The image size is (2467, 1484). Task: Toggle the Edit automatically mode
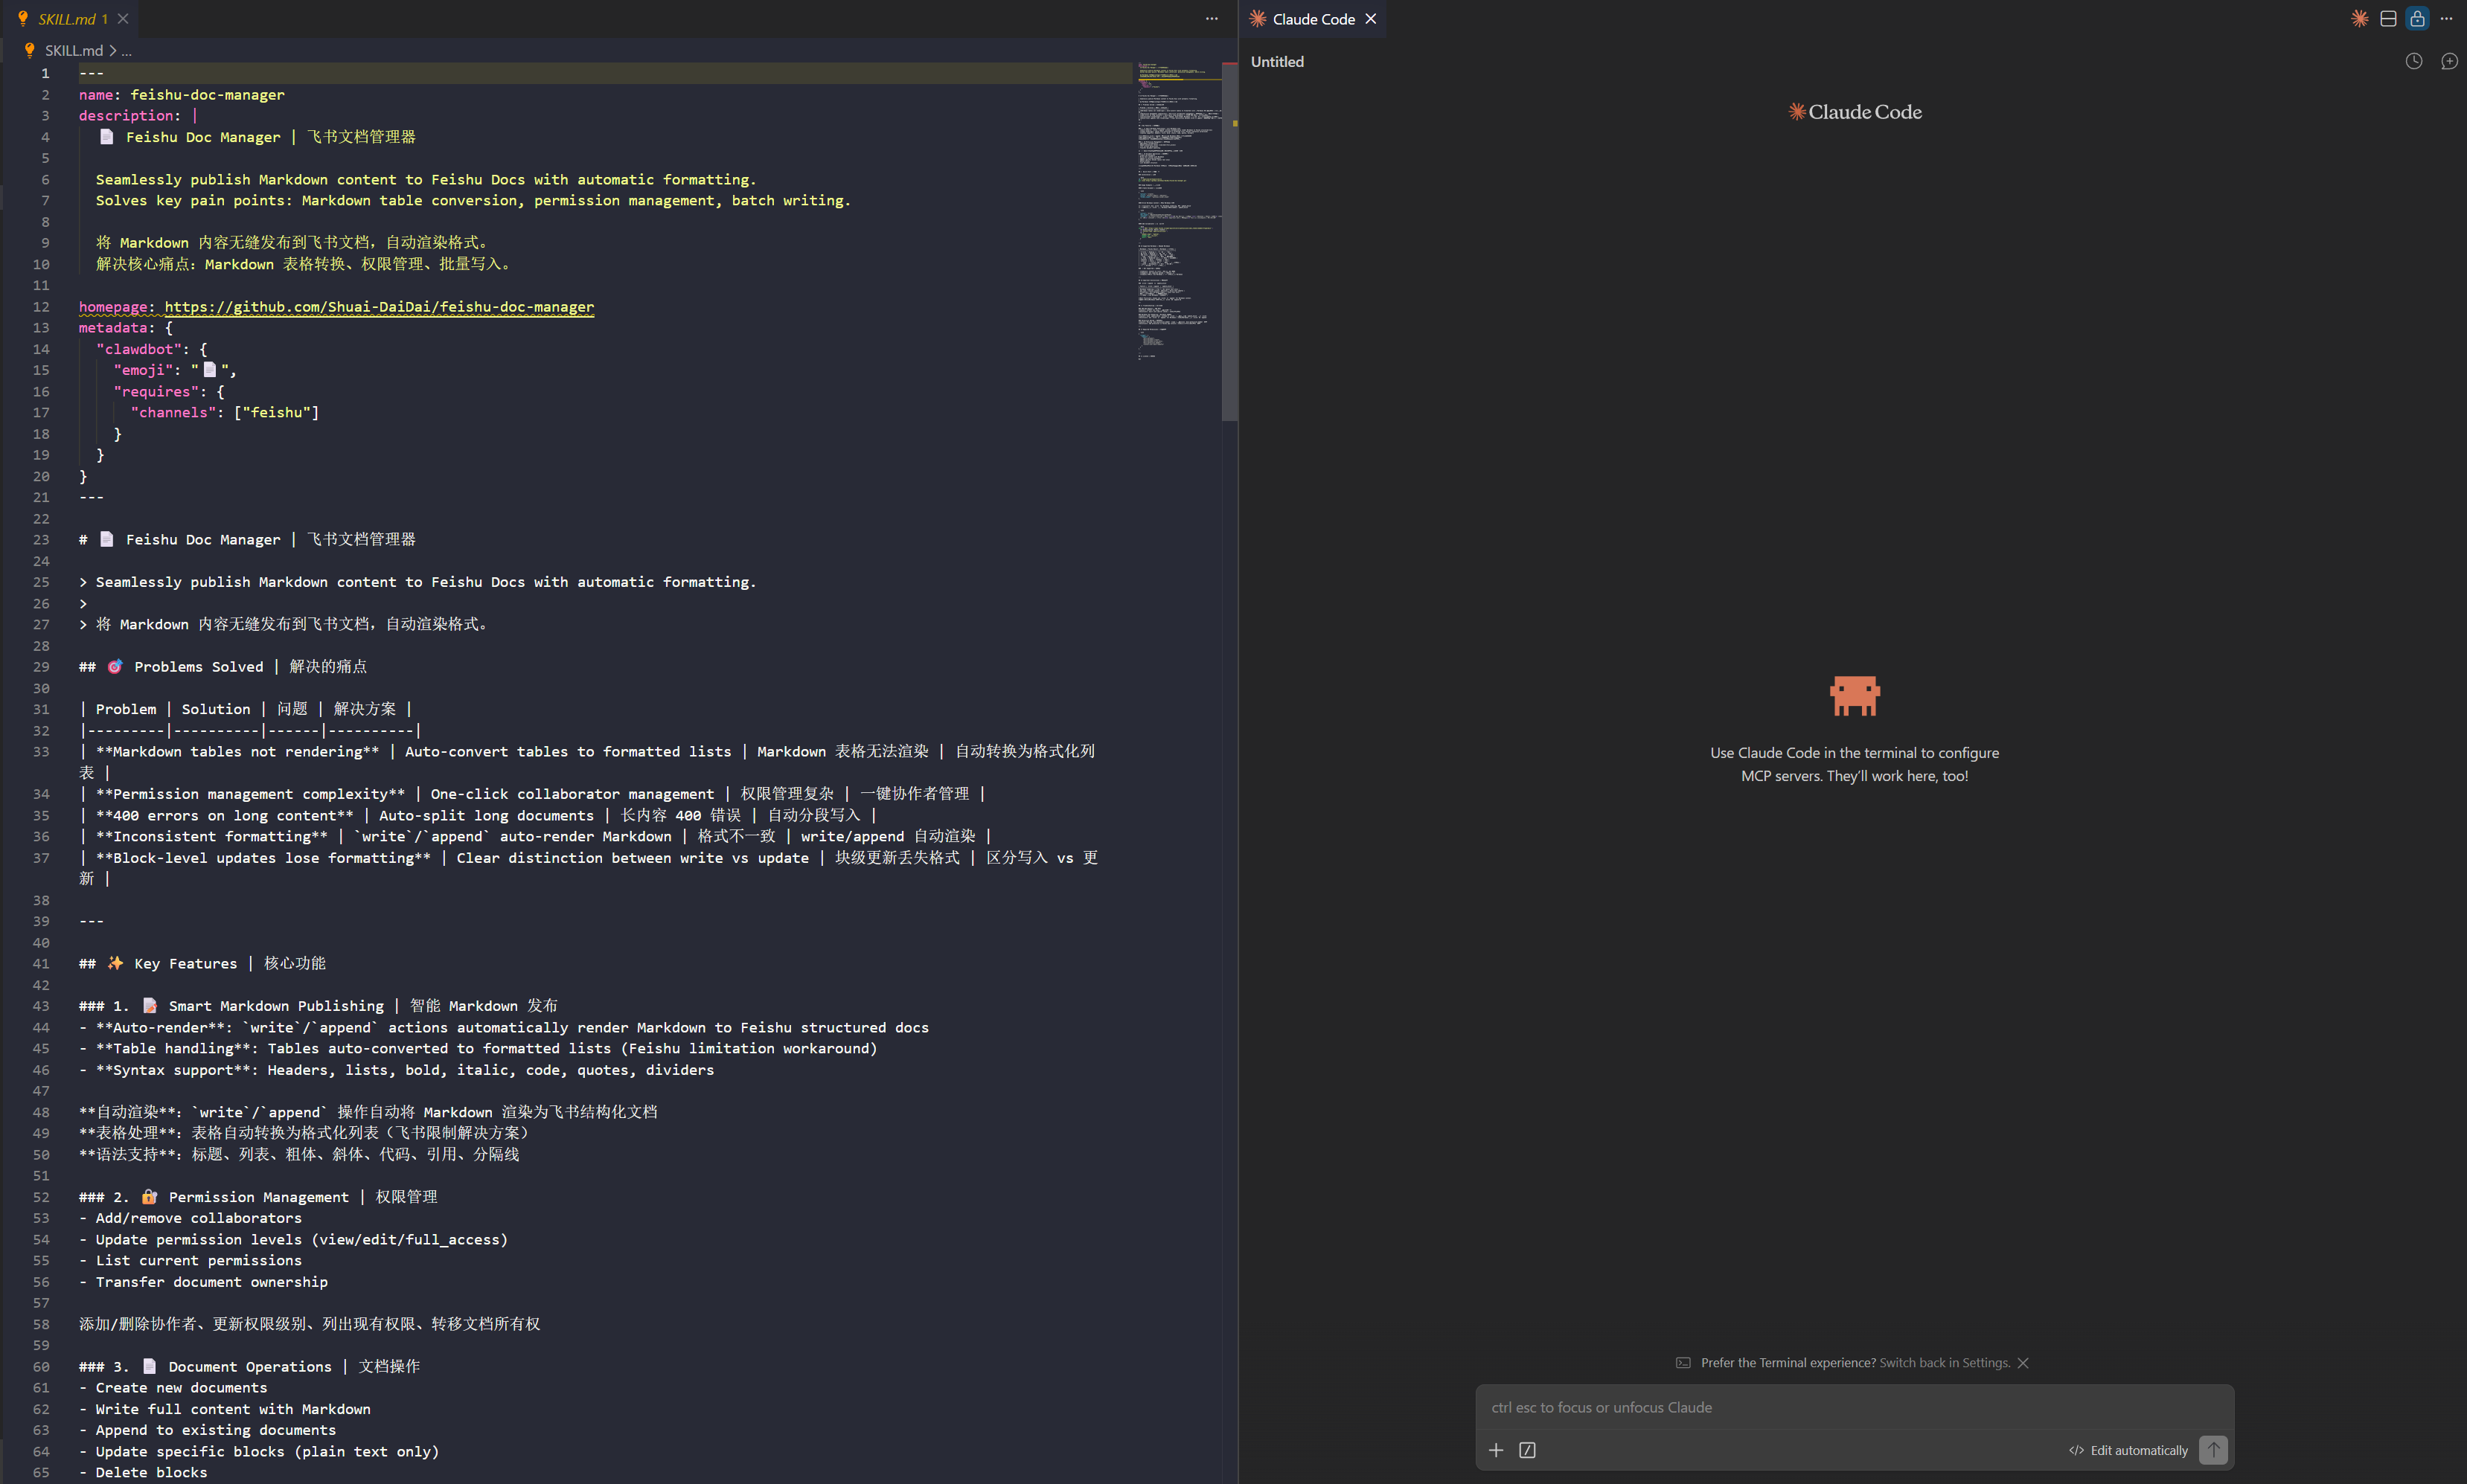2128,1450
